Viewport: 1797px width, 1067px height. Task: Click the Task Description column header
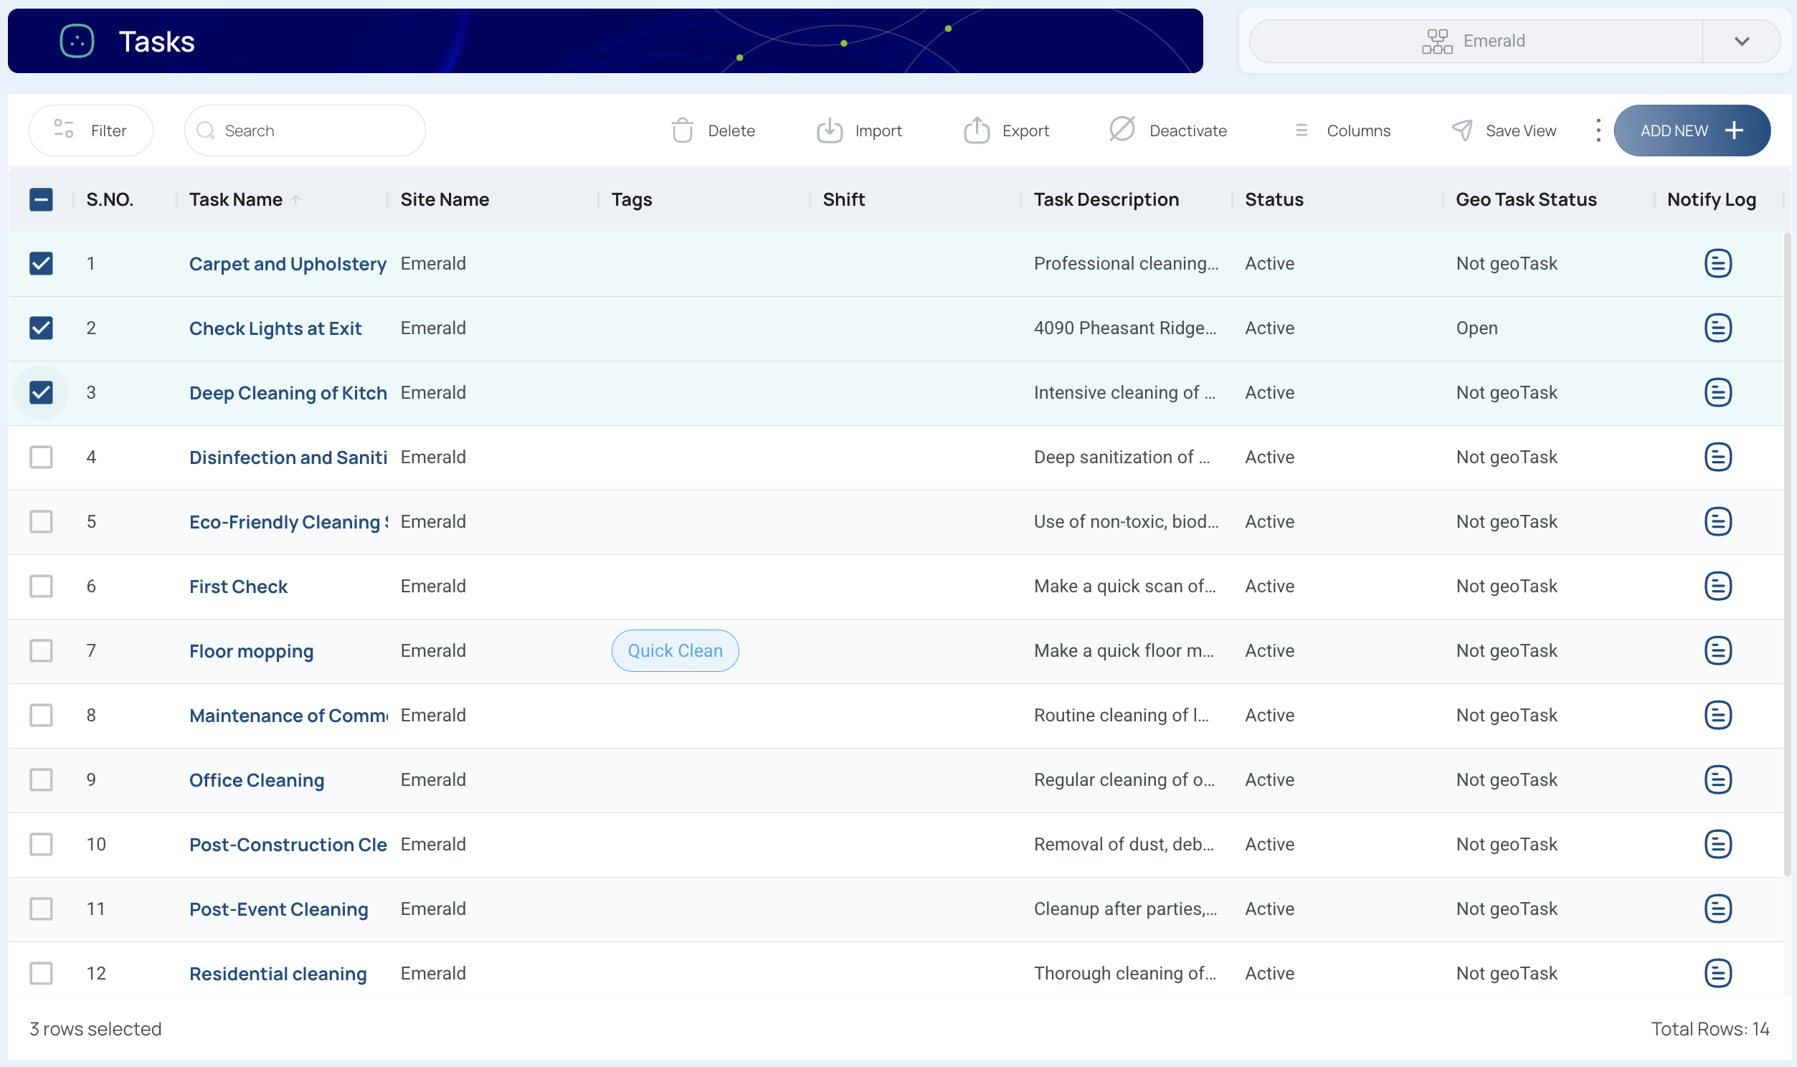point(1106,199)
